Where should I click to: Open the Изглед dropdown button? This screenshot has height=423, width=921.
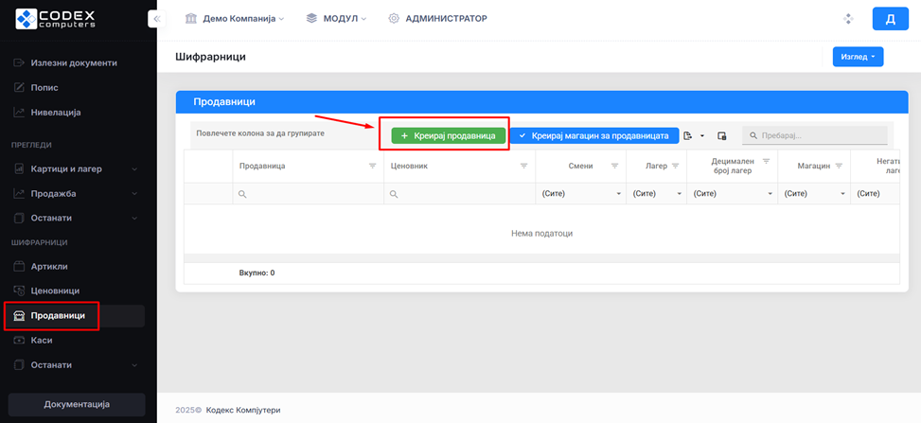(857, 57)
